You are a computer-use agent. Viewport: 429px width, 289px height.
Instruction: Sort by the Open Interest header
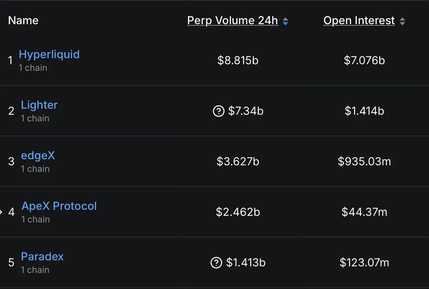coord(359,21)
